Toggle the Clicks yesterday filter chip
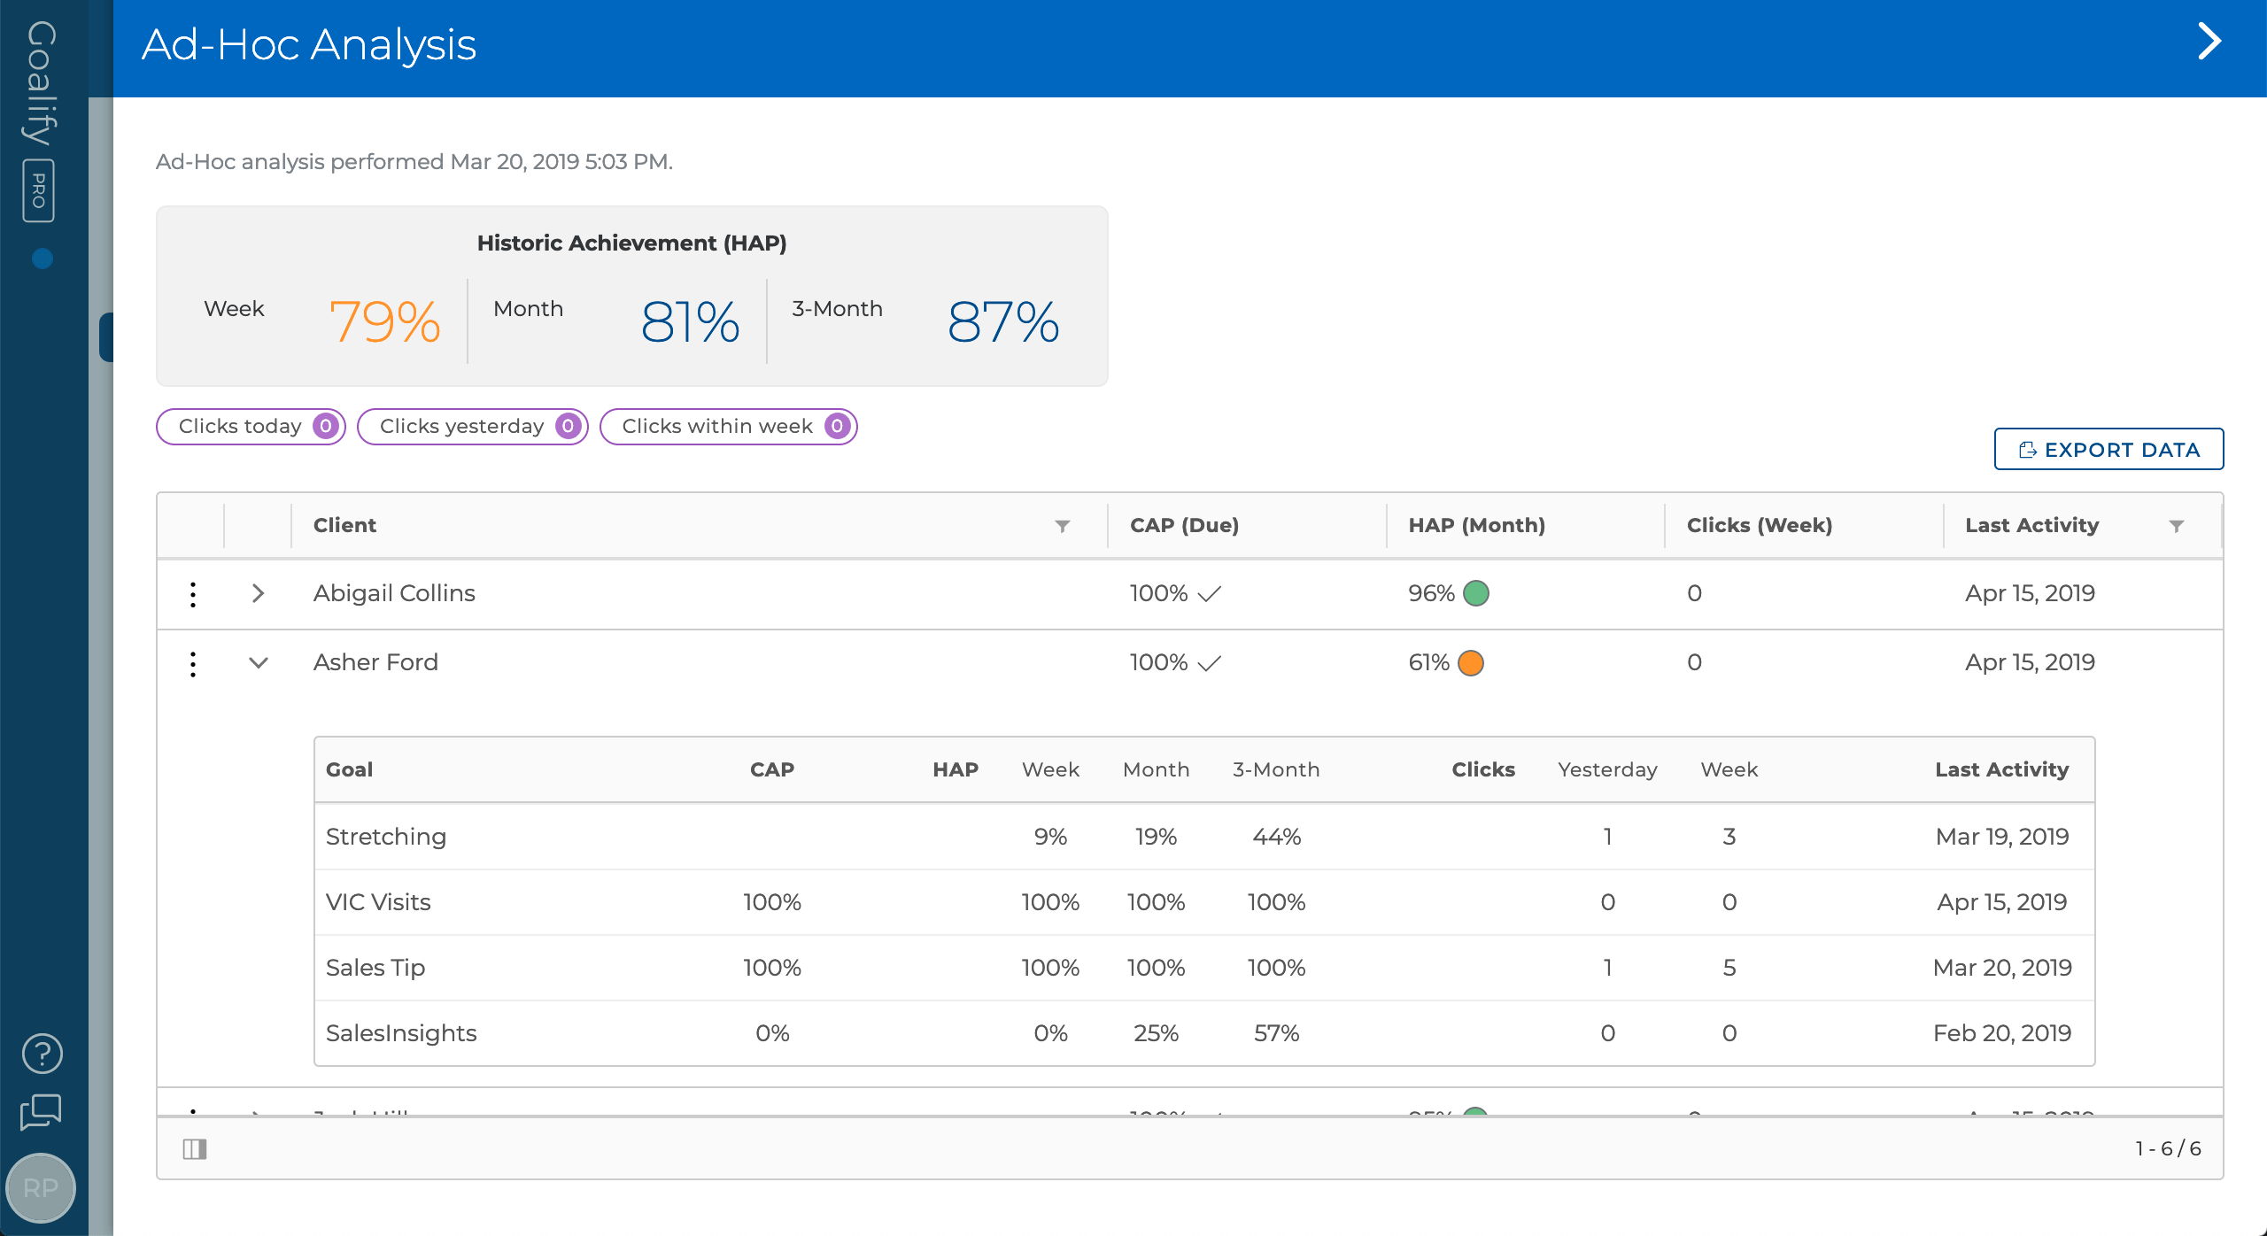2267x1236 pixels. [472, 426]
